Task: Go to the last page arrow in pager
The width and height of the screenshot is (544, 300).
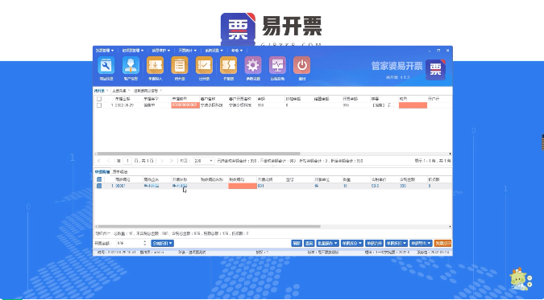Action: point(171,161)
